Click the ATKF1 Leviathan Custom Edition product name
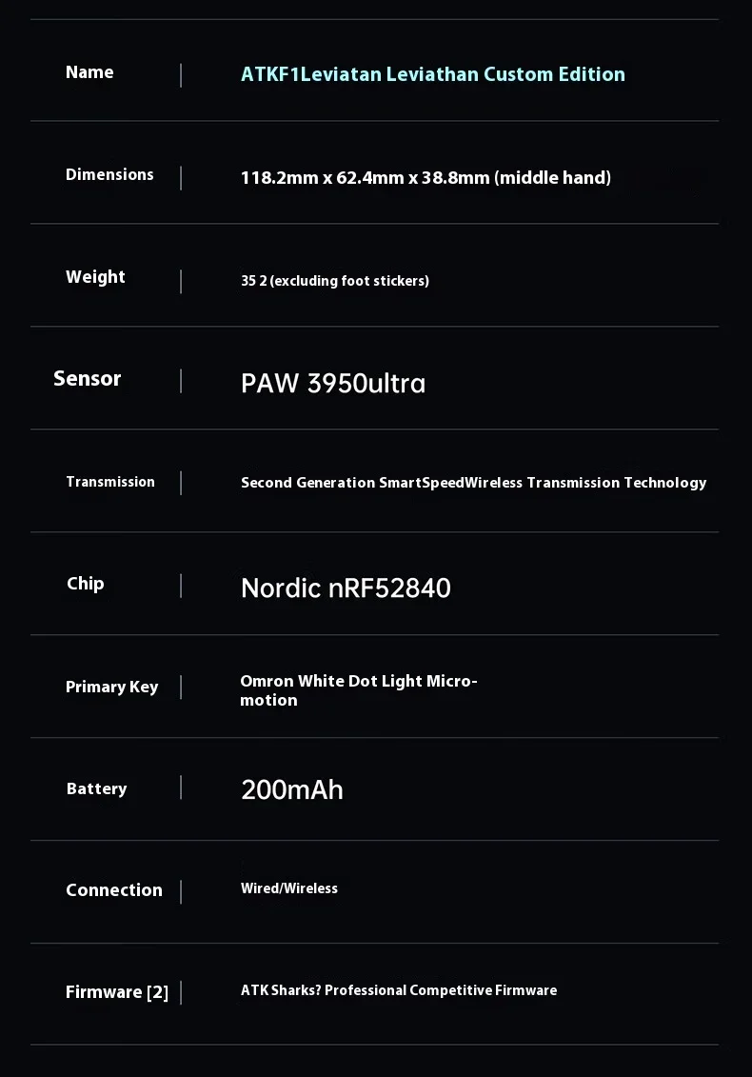The width and height of the screenshot is (752, 1077). tap(433, 74)
